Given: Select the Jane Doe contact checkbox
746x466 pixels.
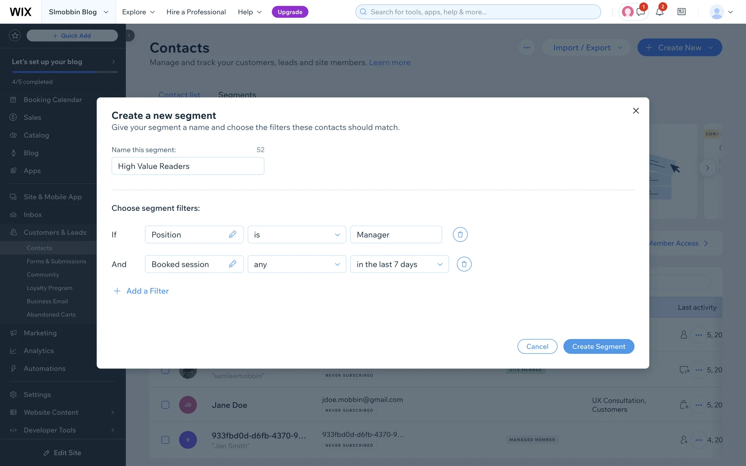Looking at the screenshot, I should [165, 405].
